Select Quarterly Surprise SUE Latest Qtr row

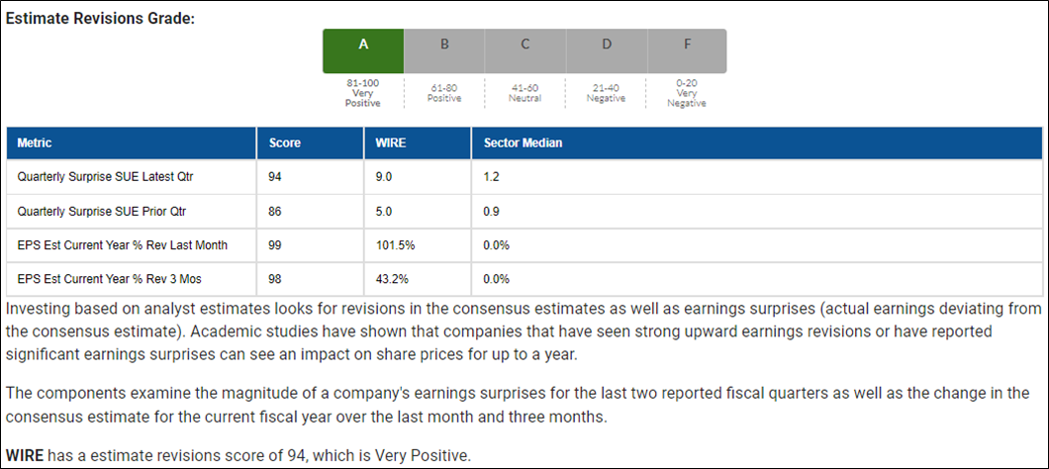[524, 177]
